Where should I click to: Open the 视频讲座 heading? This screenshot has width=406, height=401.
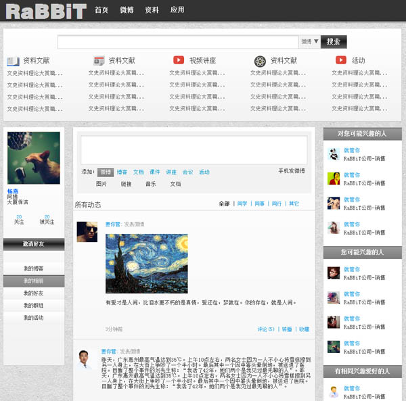(203, 61)
